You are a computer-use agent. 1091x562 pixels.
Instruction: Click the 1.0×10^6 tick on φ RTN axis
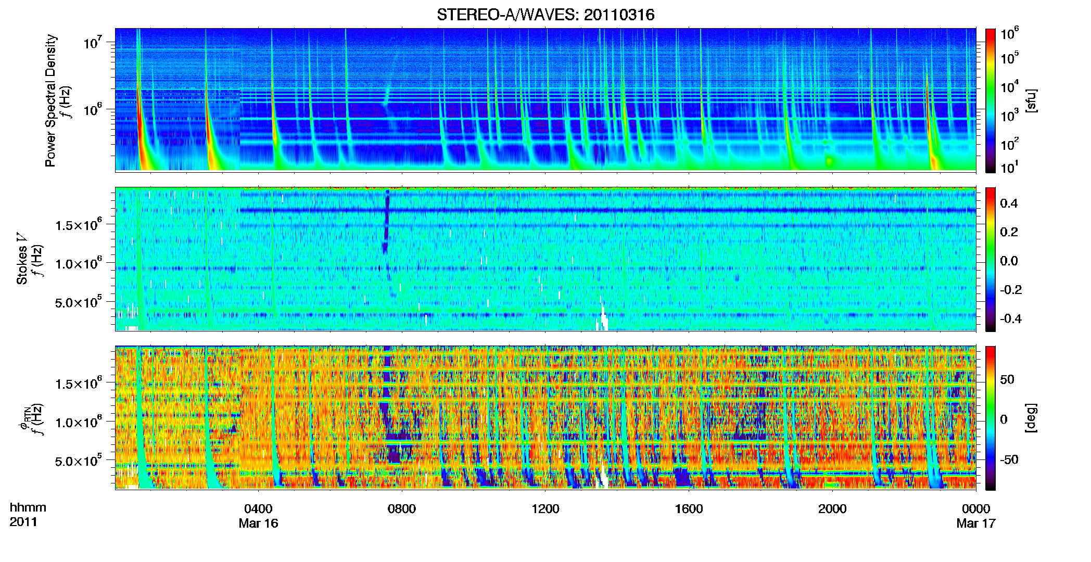[x=79, y=421]
